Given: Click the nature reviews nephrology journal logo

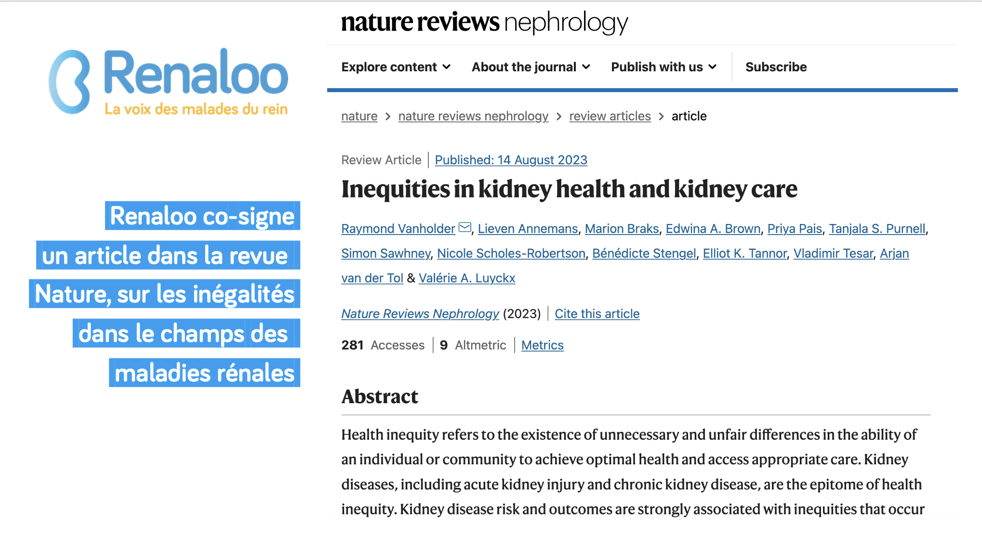Looking at the screenshot, I should click(x=485, y=22).
